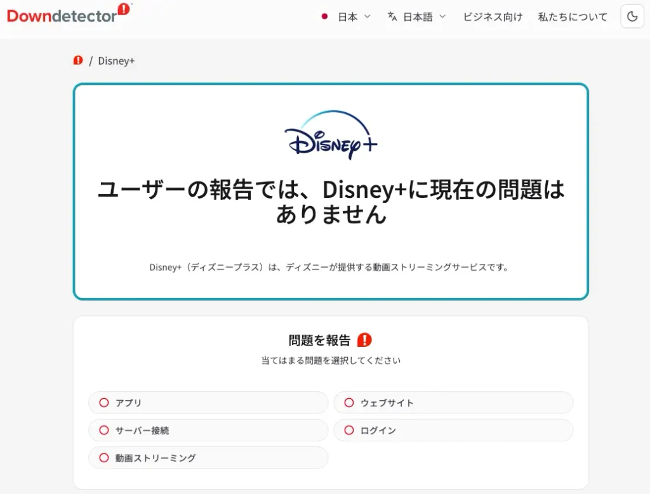650x494 pixels.
Task: Select the アプリ problem option
Action: click(x=208, y=403)
